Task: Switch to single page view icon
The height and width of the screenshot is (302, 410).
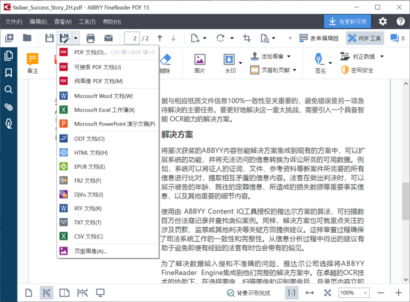Action: click(x=29, y=292)
